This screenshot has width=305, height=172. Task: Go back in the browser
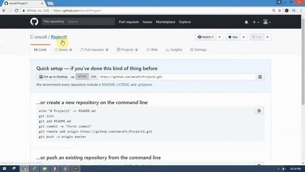[4, 11]
